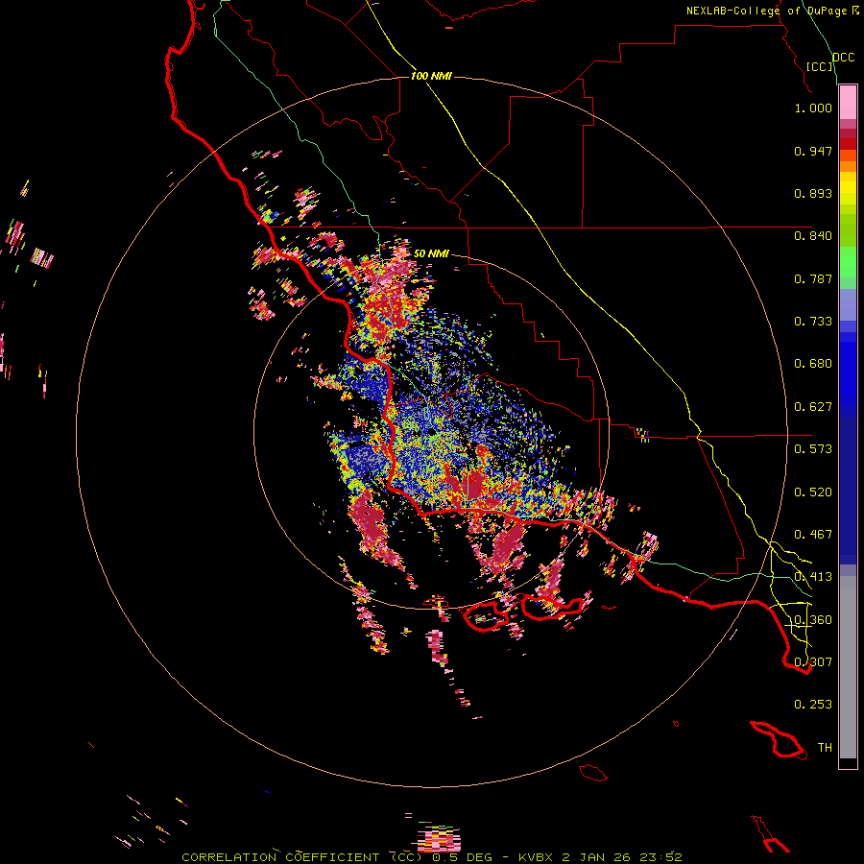The image size is (864, 864).
Task: Click the gray lower portion of the color bar
Action: tap(848, 667)
